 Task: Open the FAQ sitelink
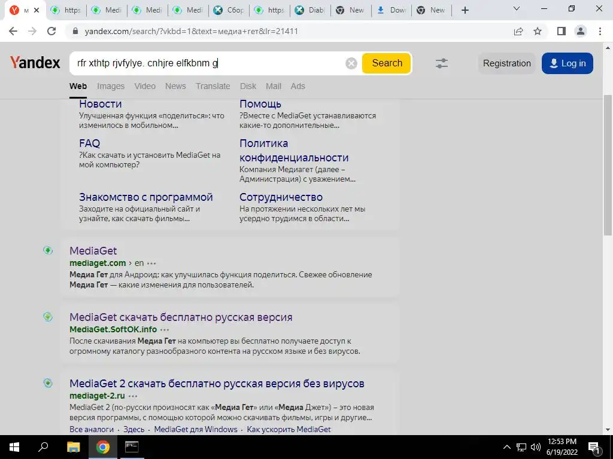pyautogui.click(x=90, y=143)
